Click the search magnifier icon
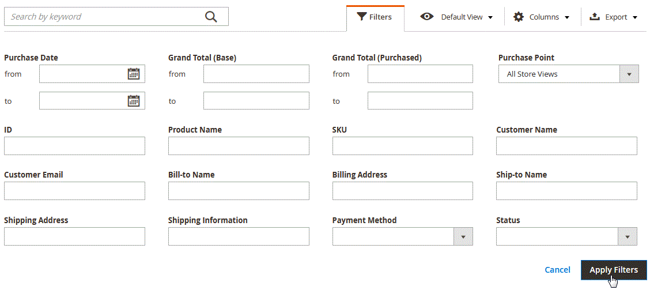Viewport: 650px width, 290px height. point(211,17)
